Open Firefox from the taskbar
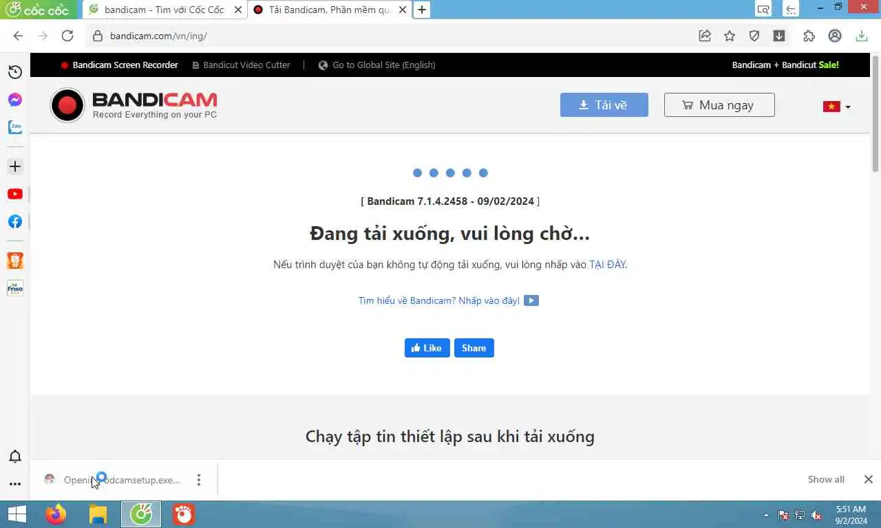 pos(56,514)
